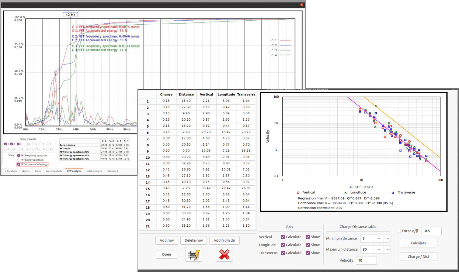Uncheck Show for Transverse axis
The width and height of the screenshot is (459, 272).
click(x=308, y=253)
